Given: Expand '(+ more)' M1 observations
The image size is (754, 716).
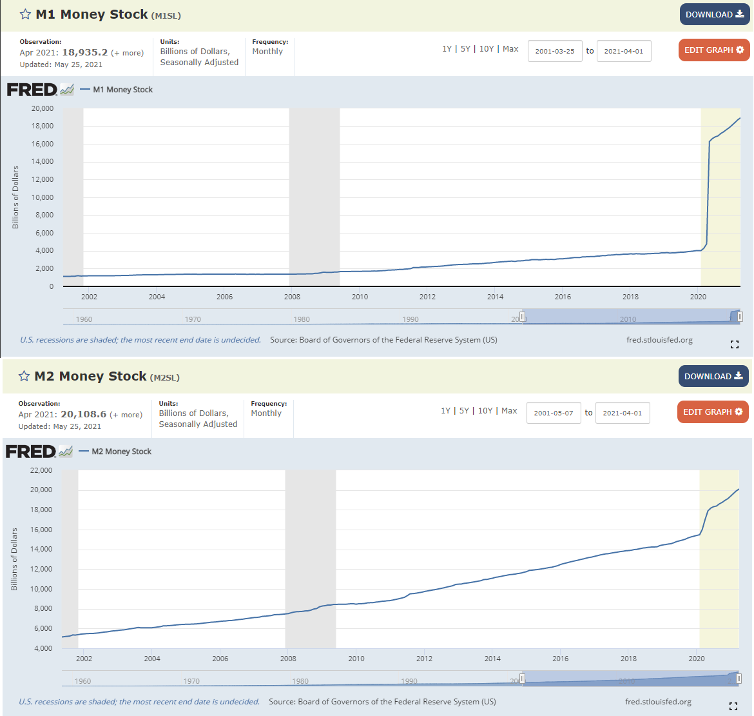Looking at the screenshot, I should [128, 53].
